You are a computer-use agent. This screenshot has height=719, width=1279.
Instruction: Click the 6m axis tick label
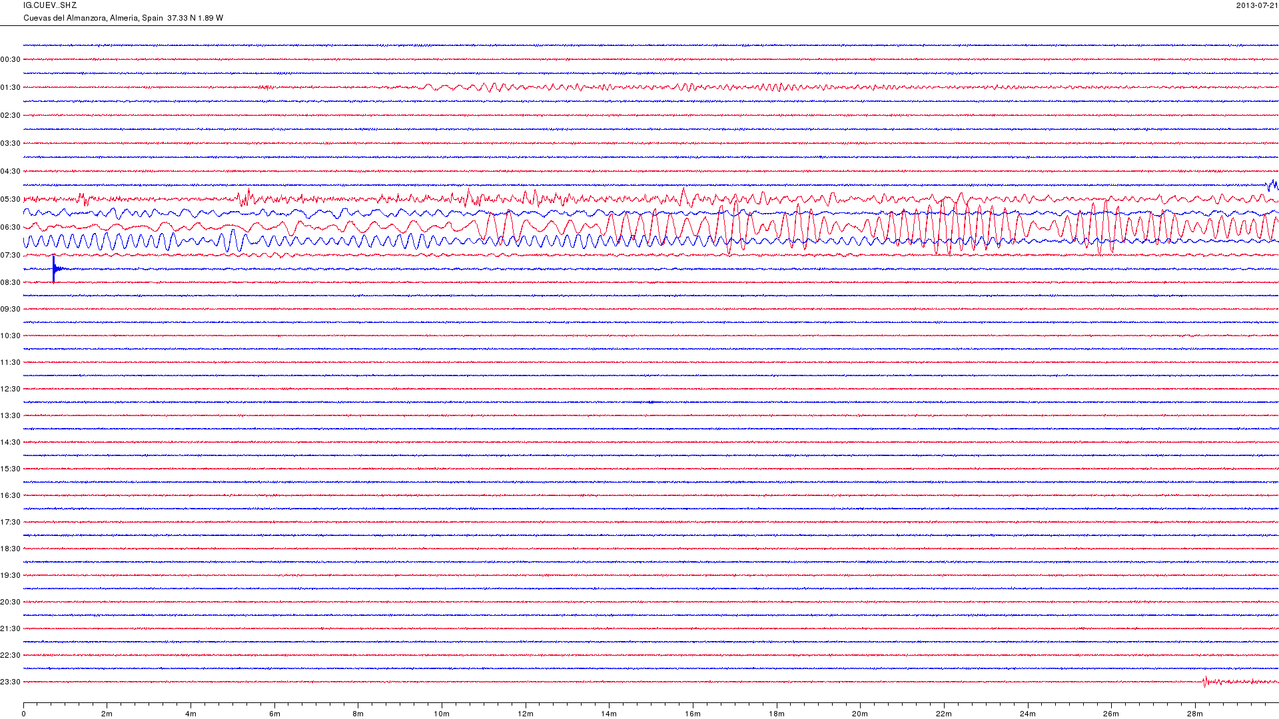pyautogui.click(x=274, y=714)
